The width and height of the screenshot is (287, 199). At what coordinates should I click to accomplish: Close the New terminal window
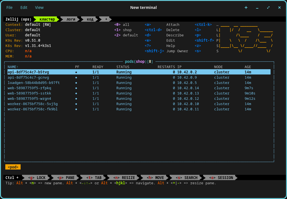279,8
